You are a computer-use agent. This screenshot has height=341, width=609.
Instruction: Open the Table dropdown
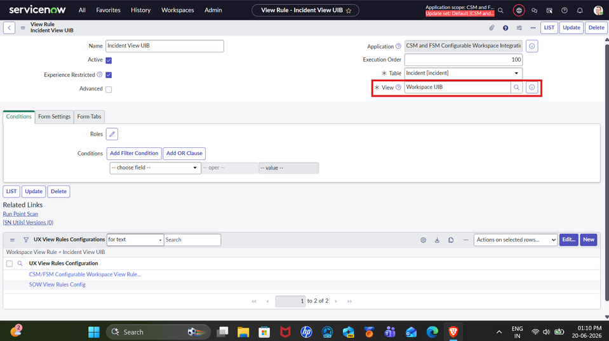pyautogui.click(x=464, y=74)
